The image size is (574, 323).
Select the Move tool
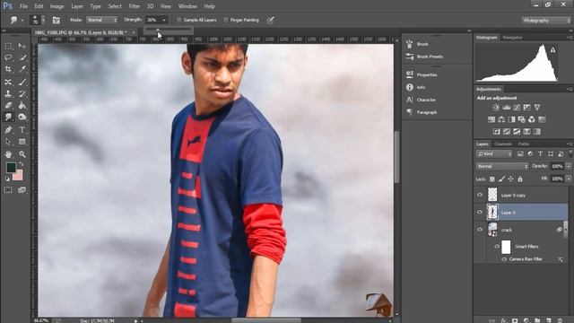click(x=22, y=46)
